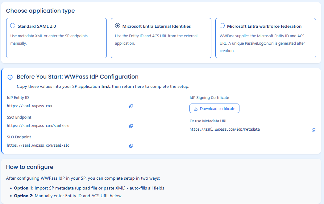Click the How to configure heading
Image resolution: width=324 pixels, height=204 pixels.
(30, 167)
